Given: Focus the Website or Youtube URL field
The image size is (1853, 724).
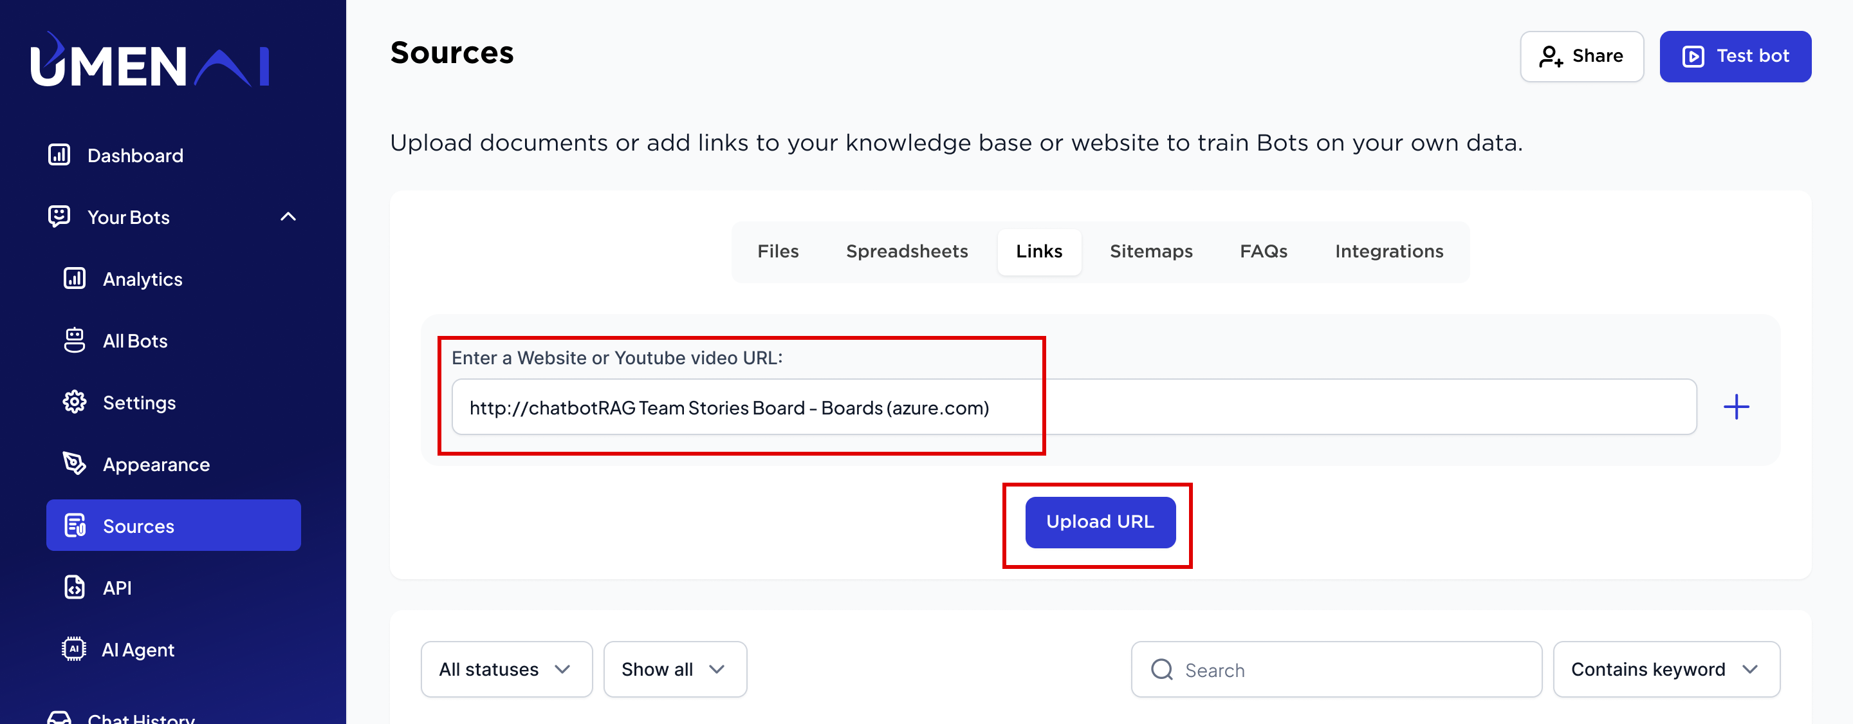Looking at the screenshot, I should coord(1074,407).
